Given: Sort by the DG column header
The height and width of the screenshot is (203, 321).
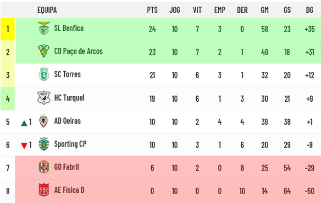Looking at the screenshot, I should [310, 10].
